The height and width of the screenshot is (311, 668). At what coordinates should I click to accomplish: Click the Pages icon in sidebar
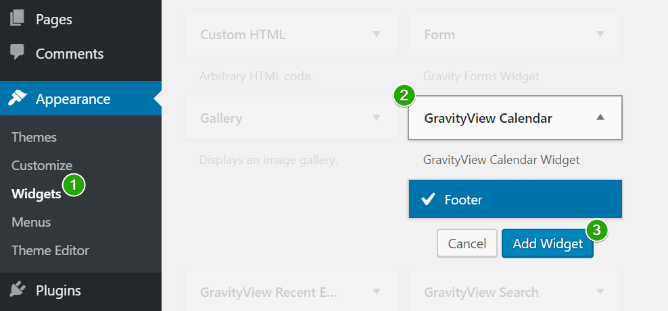click(x=17, y=19)
